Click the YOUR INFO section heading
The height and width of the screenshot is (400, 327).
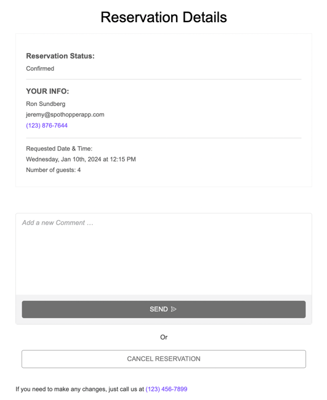(x=47, y=91)
